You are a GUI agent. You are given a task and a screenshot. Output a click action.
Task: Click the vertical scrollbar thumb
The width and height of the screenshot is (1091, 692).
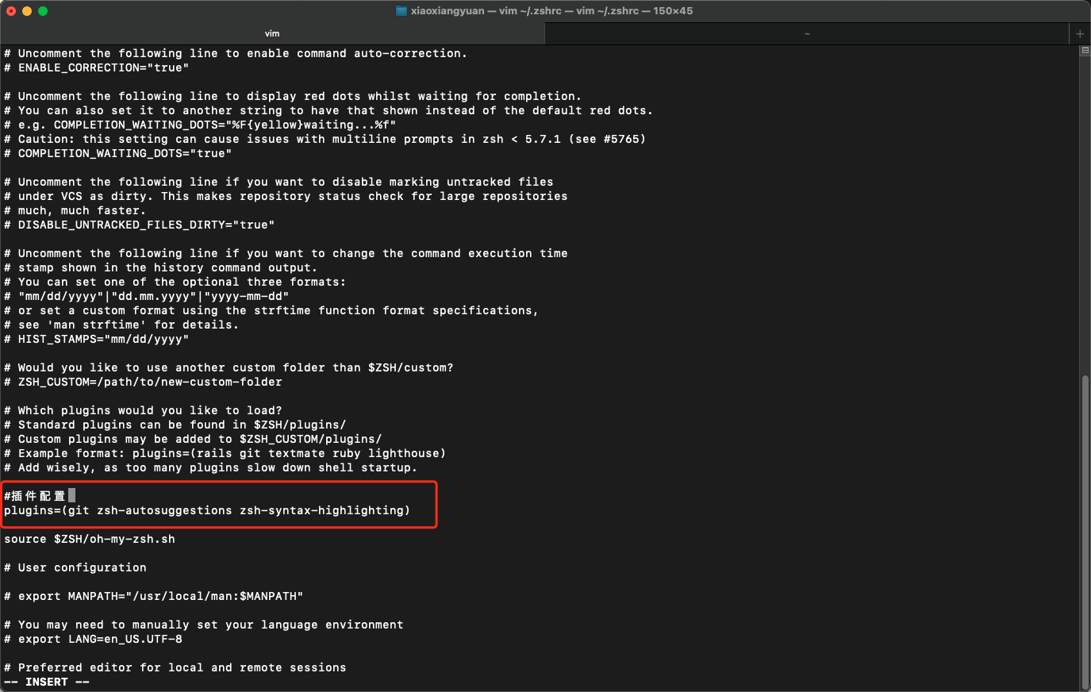[x=1085, y=532]
